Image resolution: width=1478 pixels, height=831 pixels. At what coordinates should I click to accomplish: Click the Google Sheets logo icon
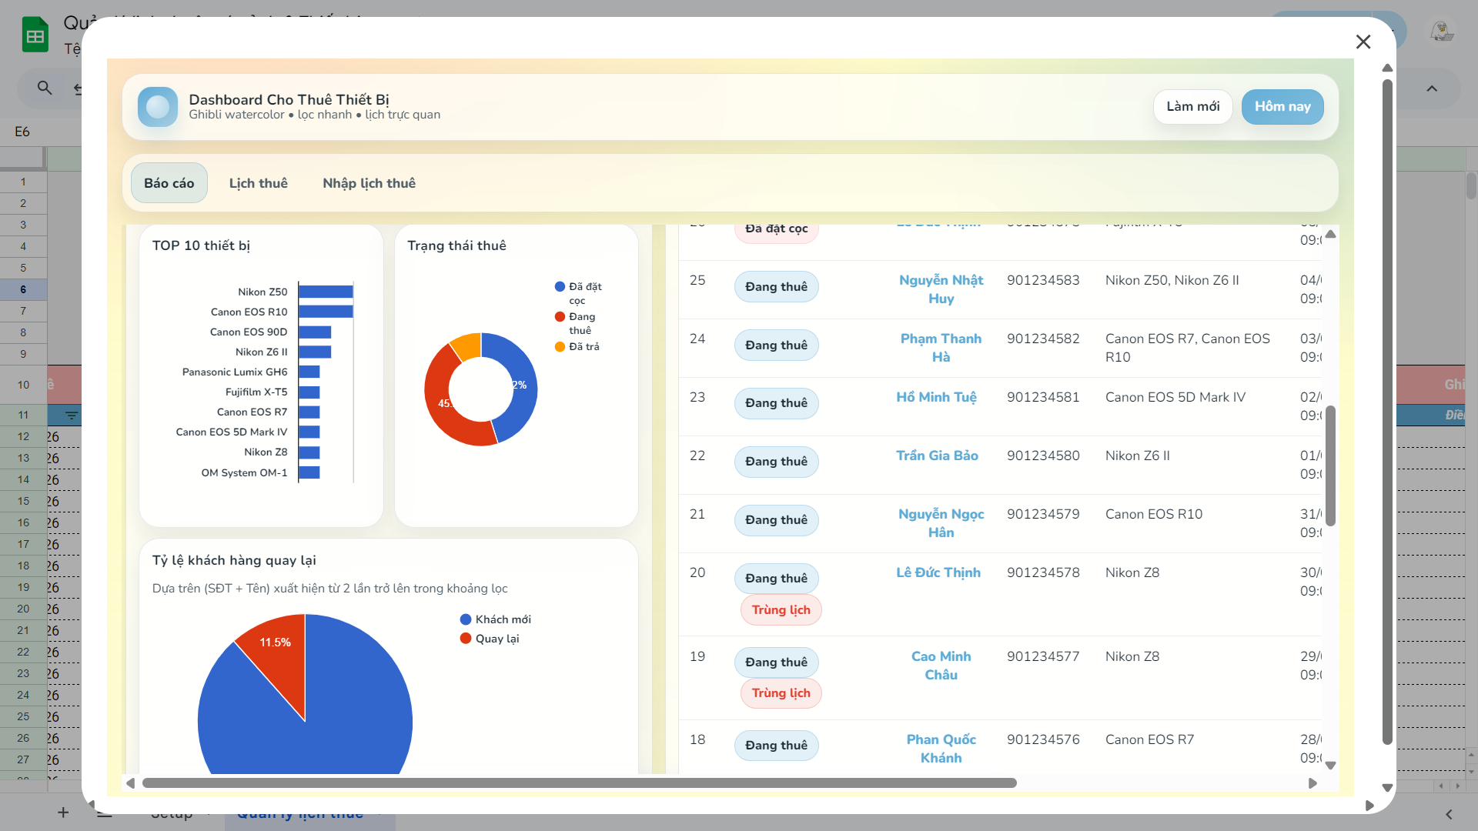[x=35, y=35]
